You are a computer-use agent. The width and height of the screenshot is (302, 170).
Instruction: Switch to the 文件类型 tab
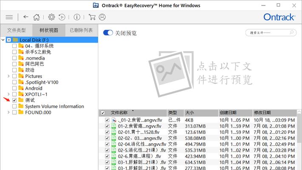[16, 30]
